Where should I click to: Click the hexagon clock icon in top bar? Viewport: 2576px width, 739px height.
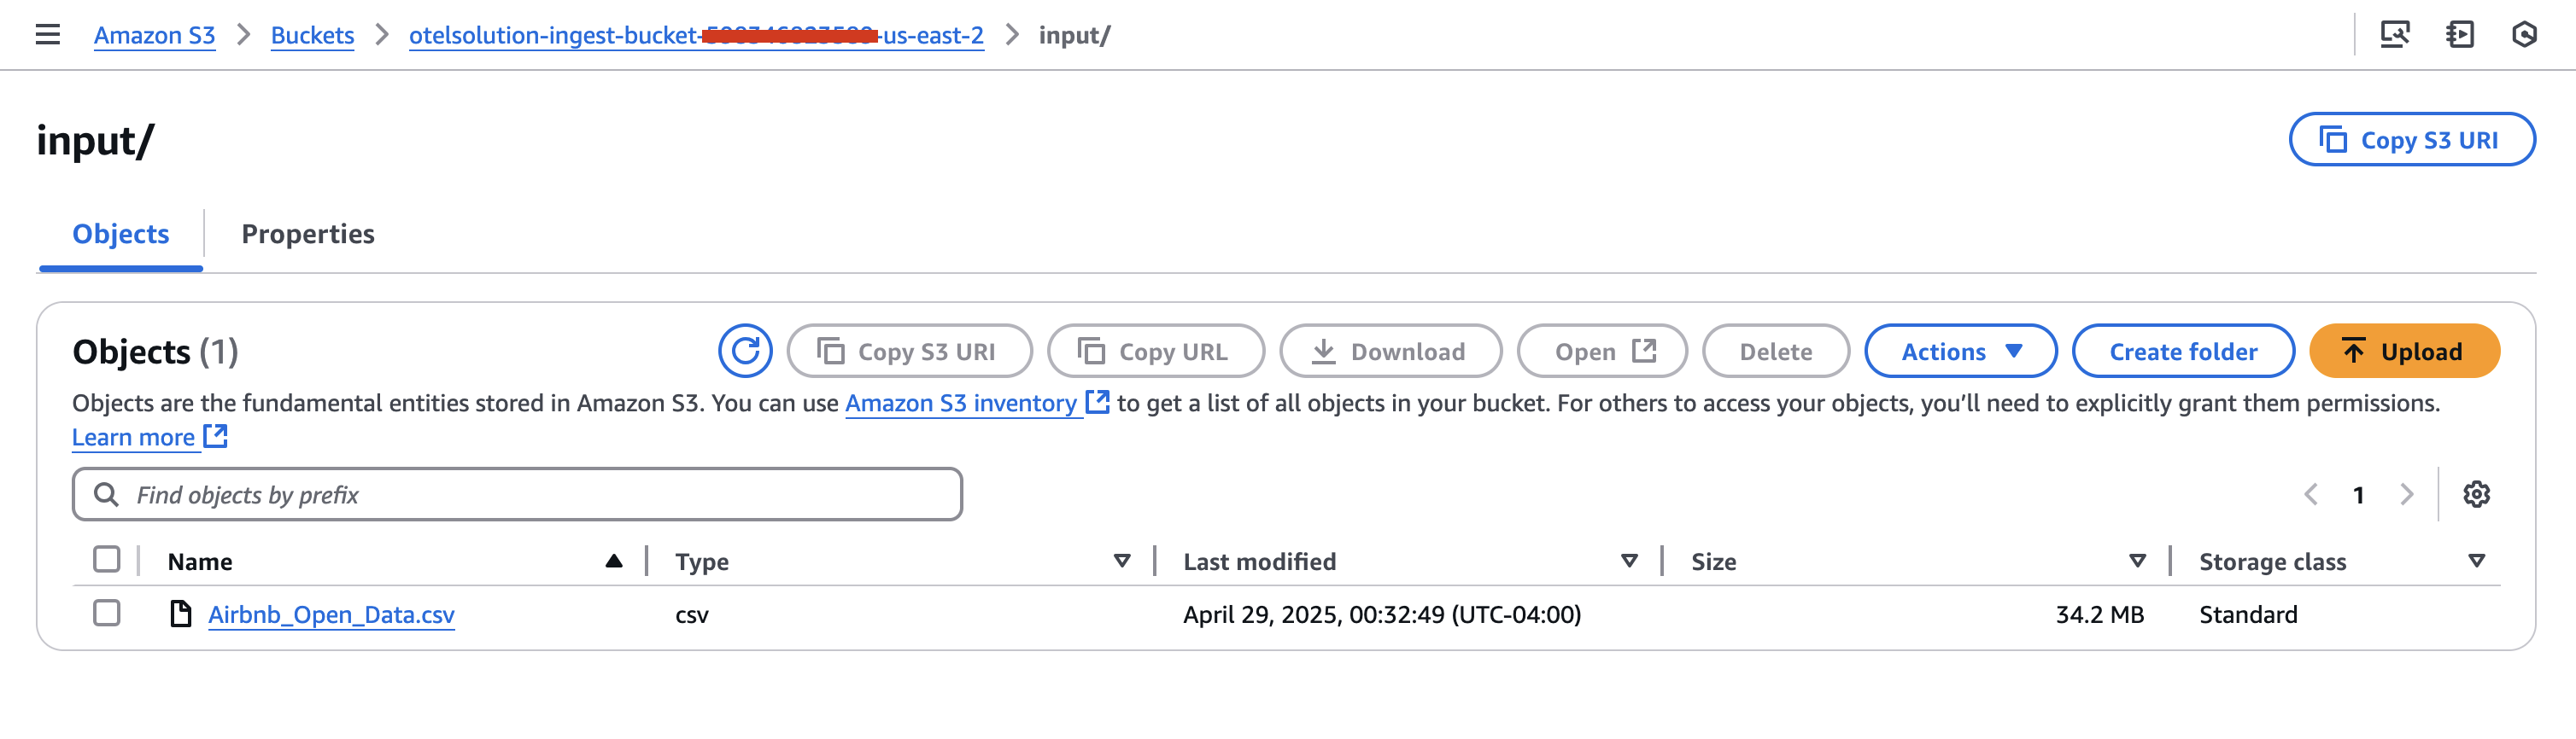tap(2524, 35)
